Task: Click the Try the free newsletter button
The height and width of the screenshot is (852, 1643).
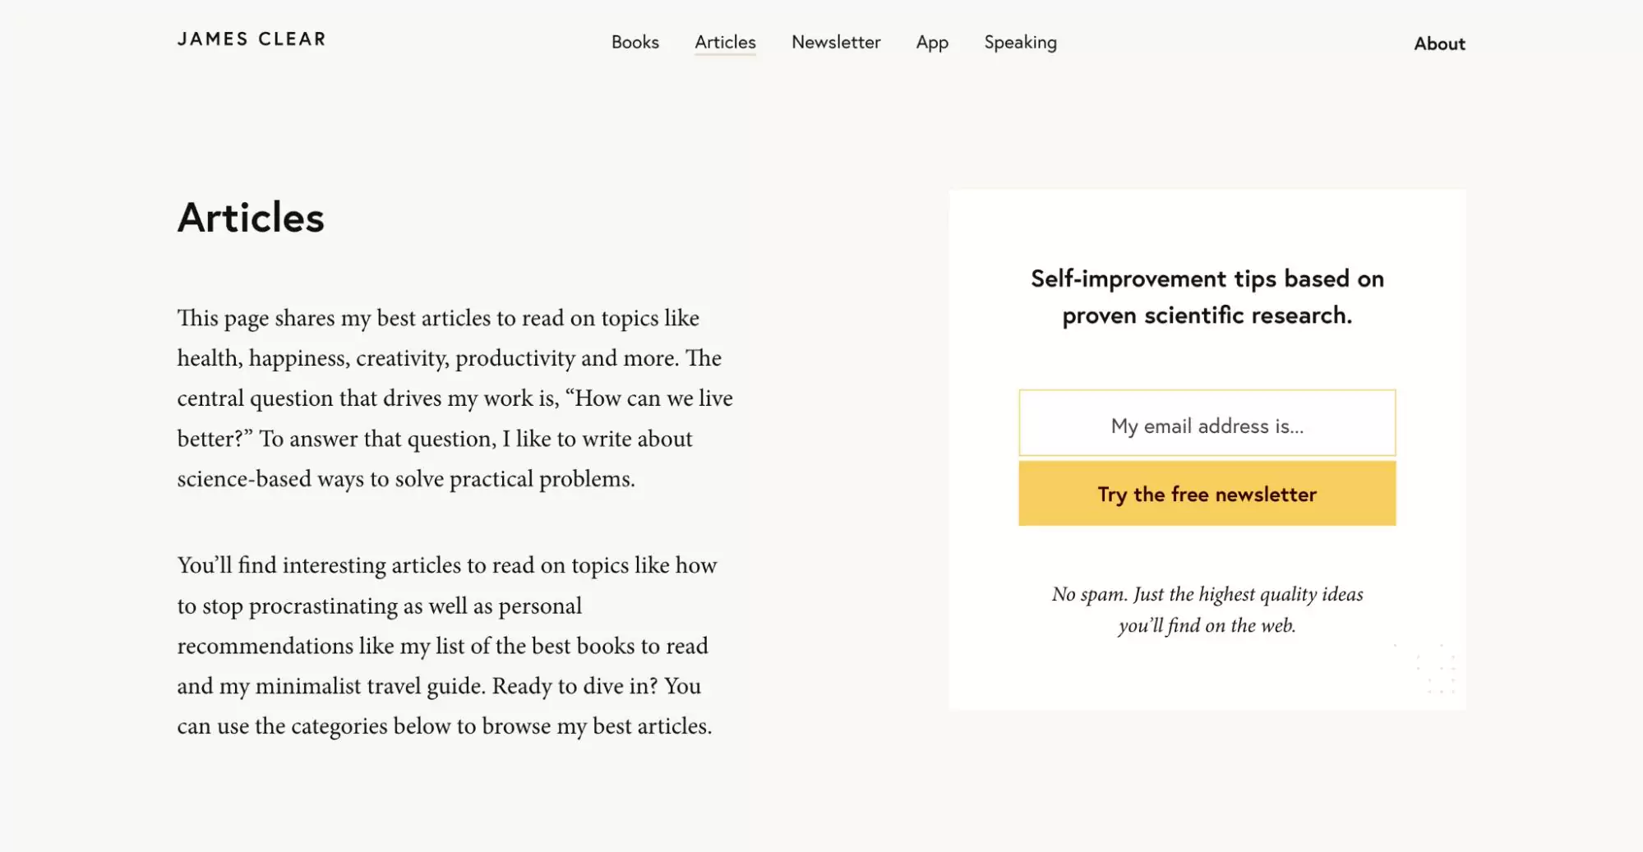Action: coord(1205,493)
